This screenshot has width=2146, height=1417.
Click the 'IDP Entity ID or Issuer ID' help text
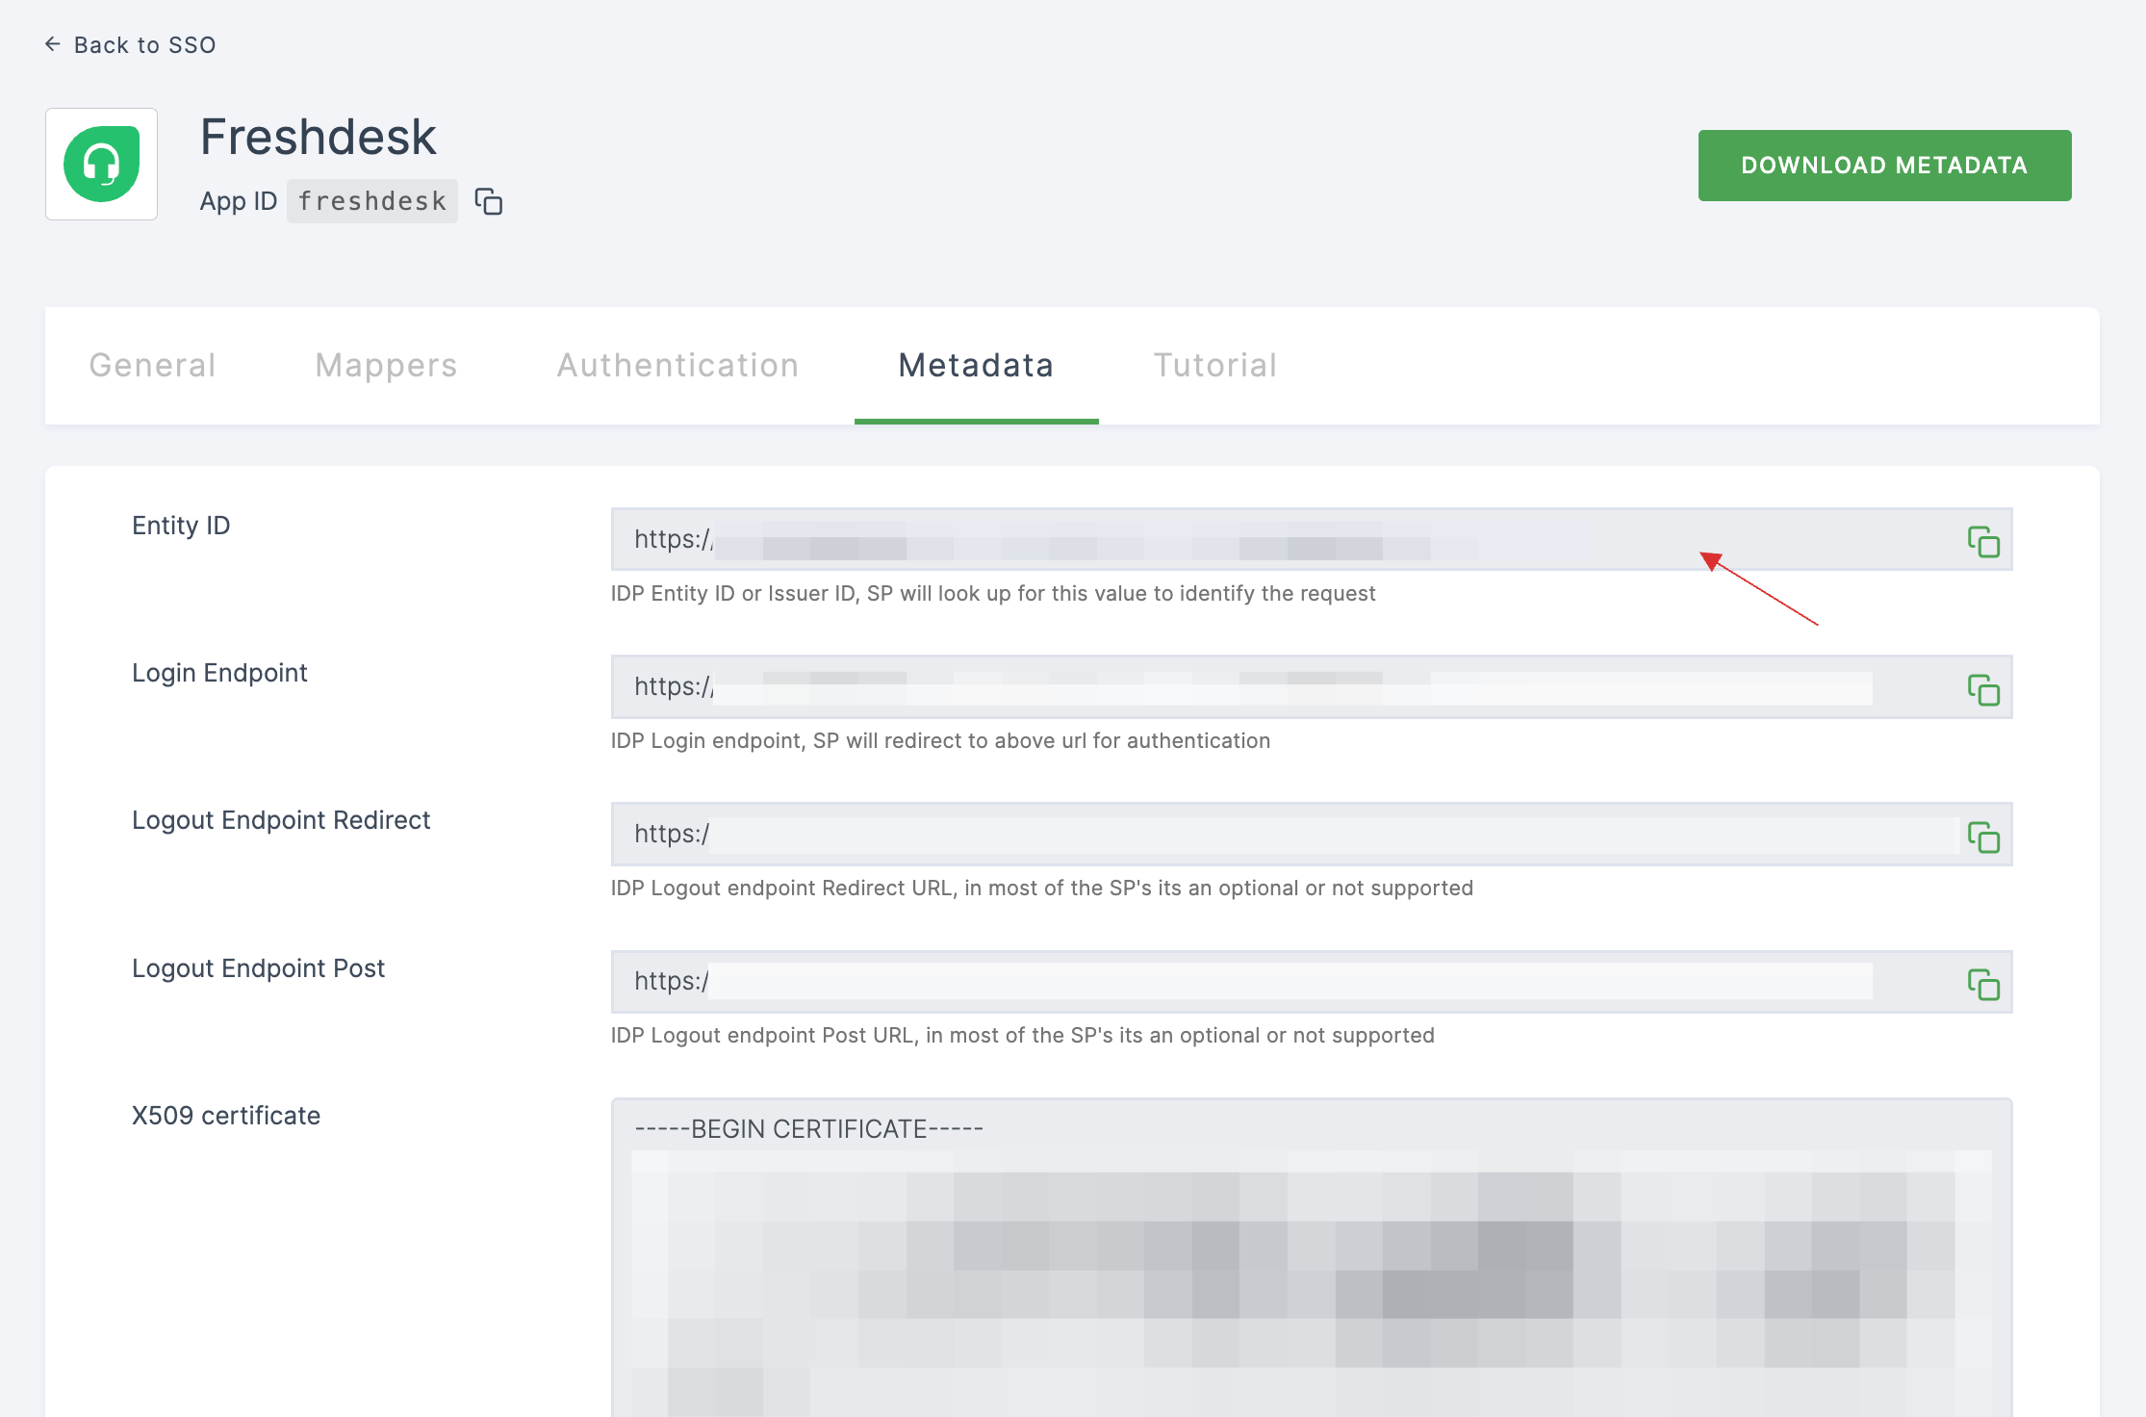click(x=993, y=593)
